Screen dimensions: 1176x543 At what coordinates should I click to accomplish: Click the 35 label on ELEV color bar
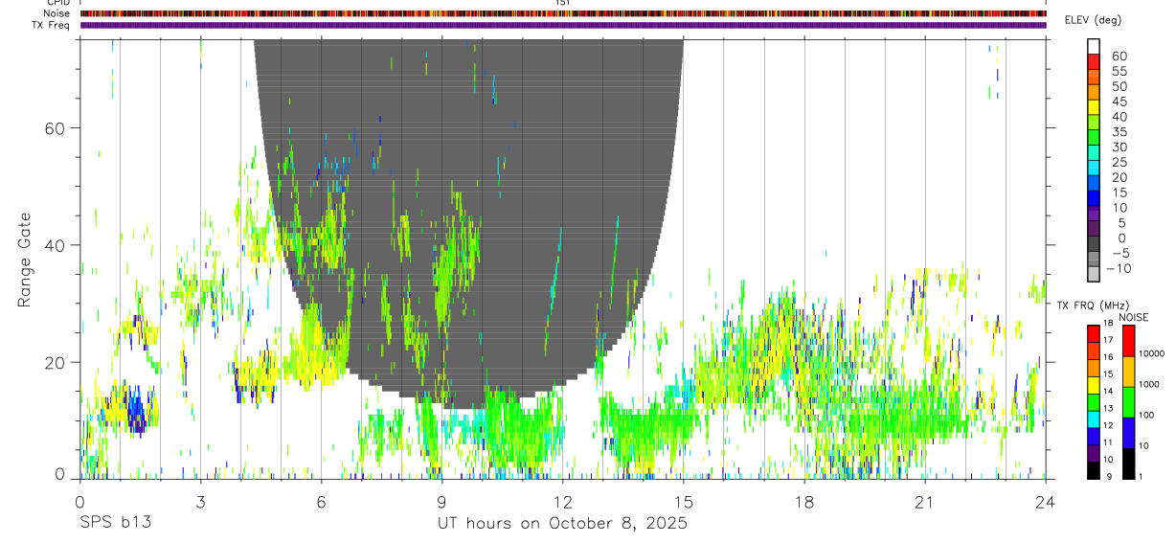[1119, 132]
